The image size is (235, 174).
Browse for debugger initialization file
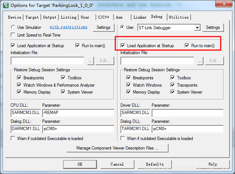[200, 61]
